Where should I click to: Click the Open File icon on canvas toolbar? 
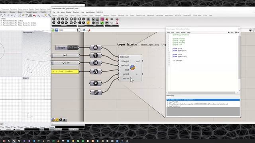point(53,30)
